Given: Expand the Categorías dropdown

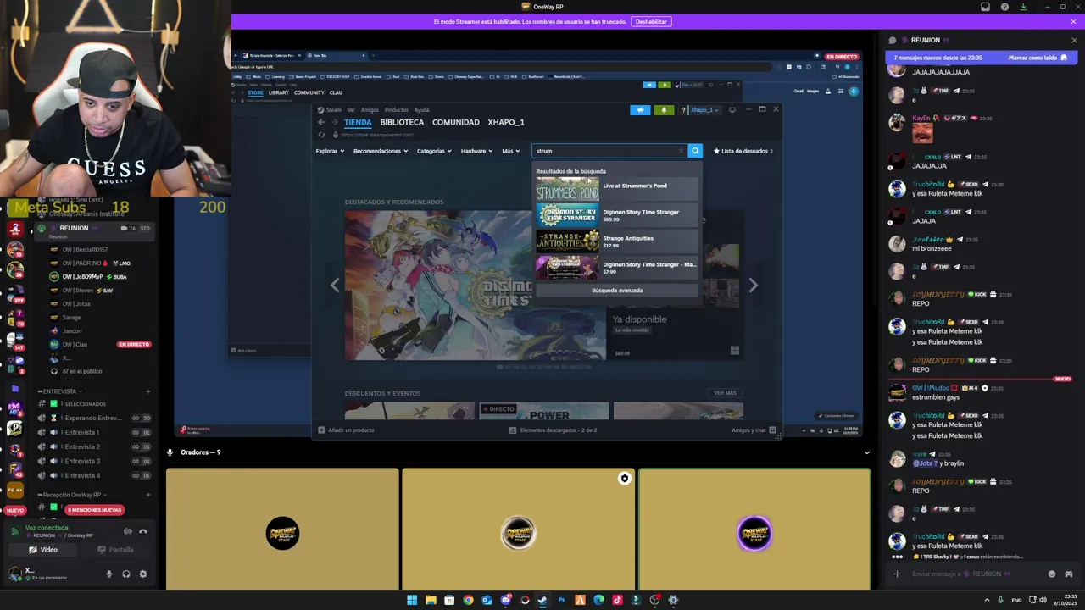Looking at the screenshot, I should pyautogui.click(x=434, y=151).
